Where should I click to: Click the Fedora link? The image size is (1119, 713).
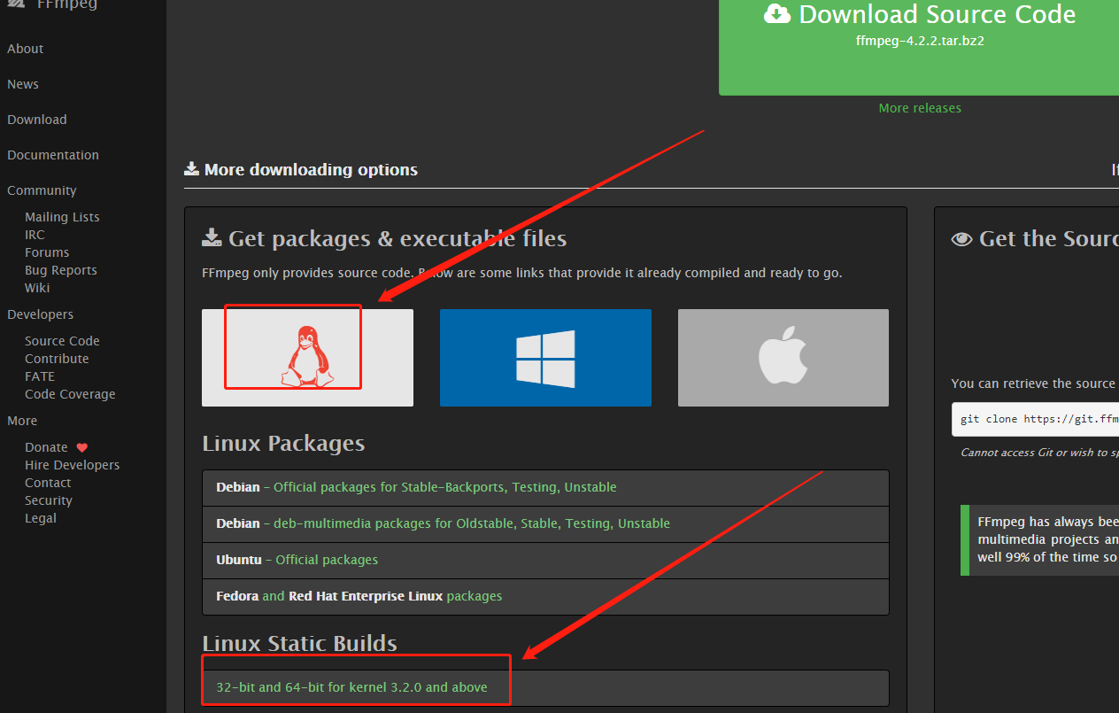[x=237, y=596]
